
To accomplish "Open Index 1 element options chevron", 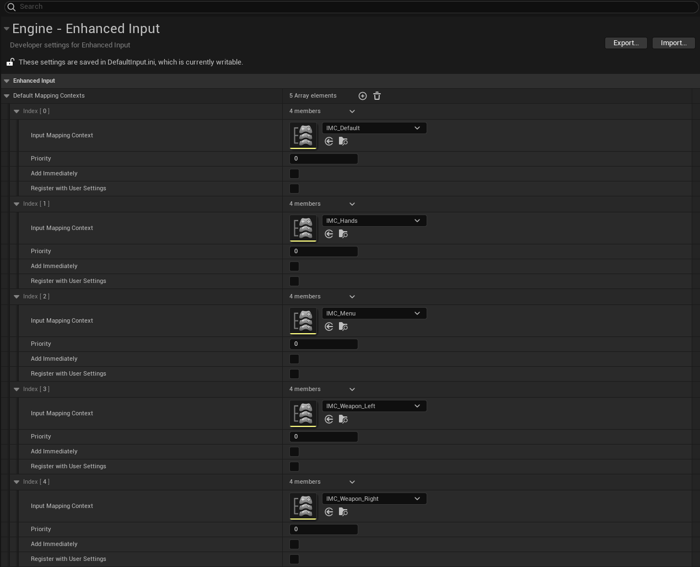I will click(352, 204).
